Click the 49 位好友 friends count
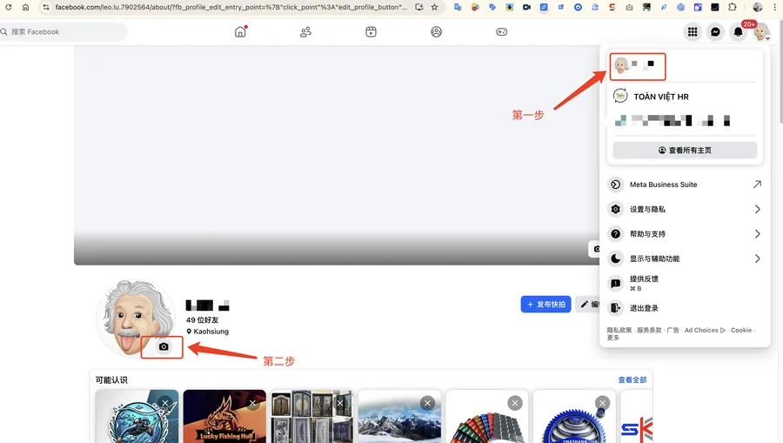The image size is (783, 443). [x=202, y=319]
